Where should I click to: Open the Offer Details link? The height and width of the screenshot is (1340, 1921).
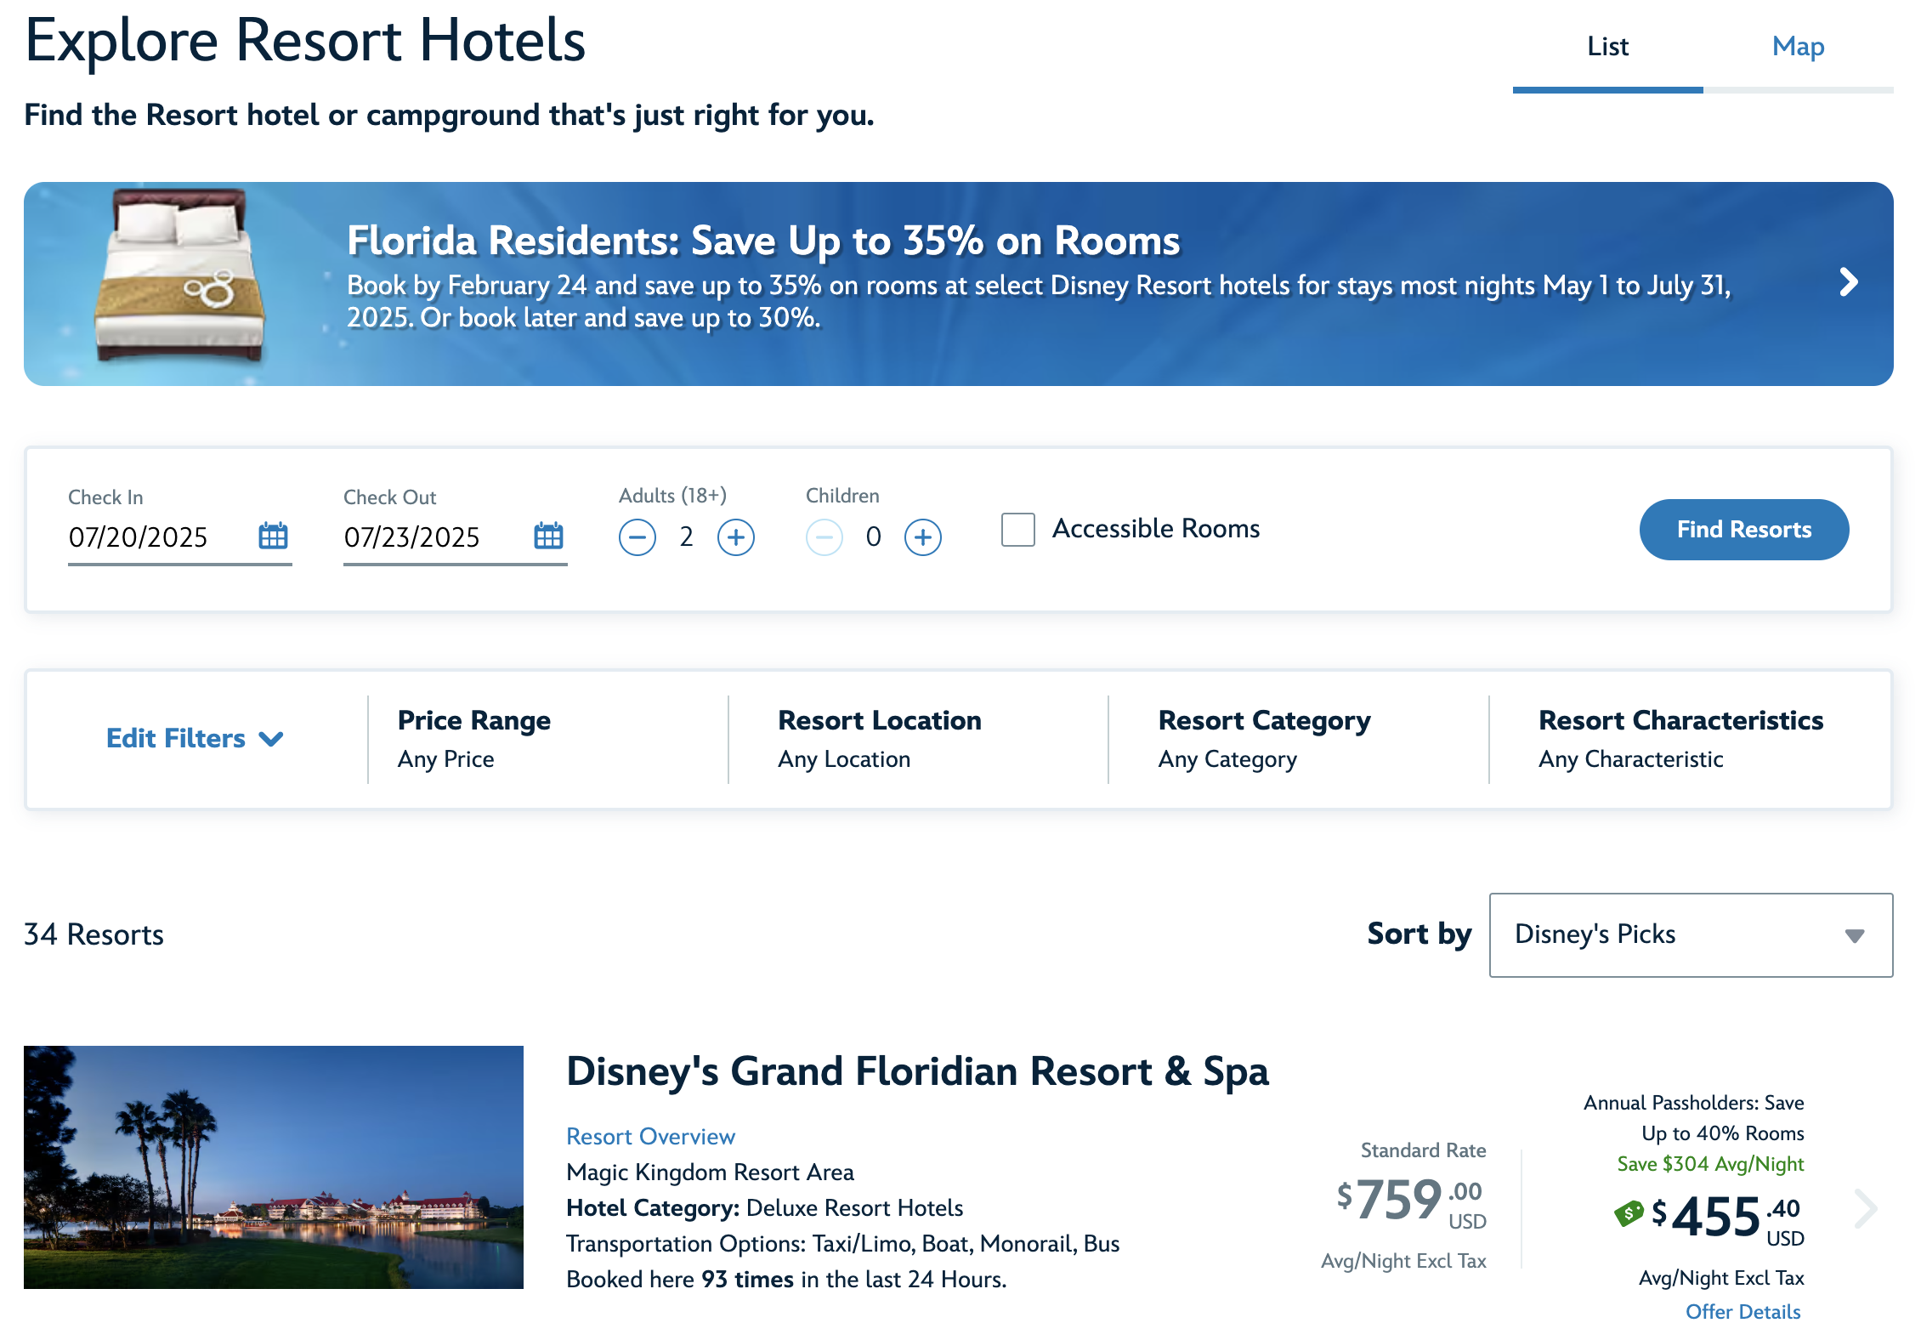tap(1742, 1312)
